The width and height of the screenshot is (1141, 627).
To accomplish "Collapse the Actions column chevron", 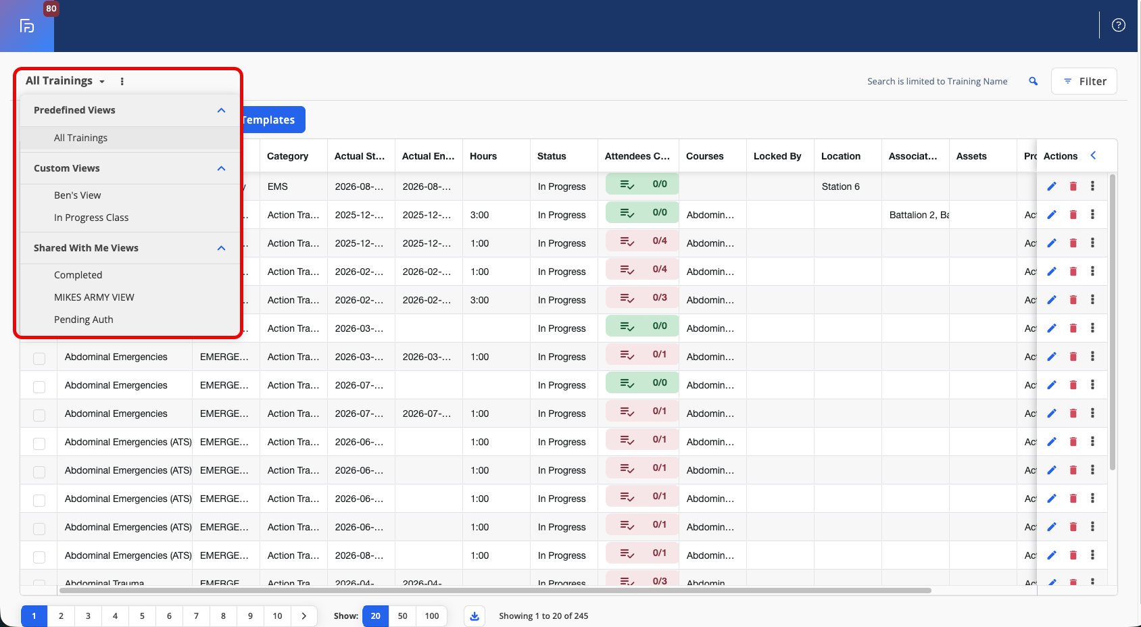I will click(x=1093, y=155).
